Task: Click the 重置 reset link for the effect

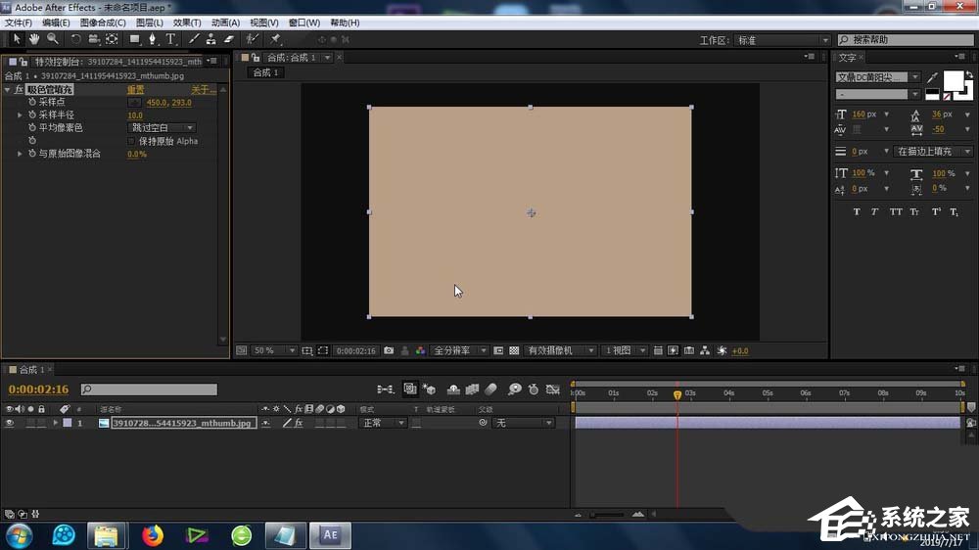Action: tap(135, 90)
